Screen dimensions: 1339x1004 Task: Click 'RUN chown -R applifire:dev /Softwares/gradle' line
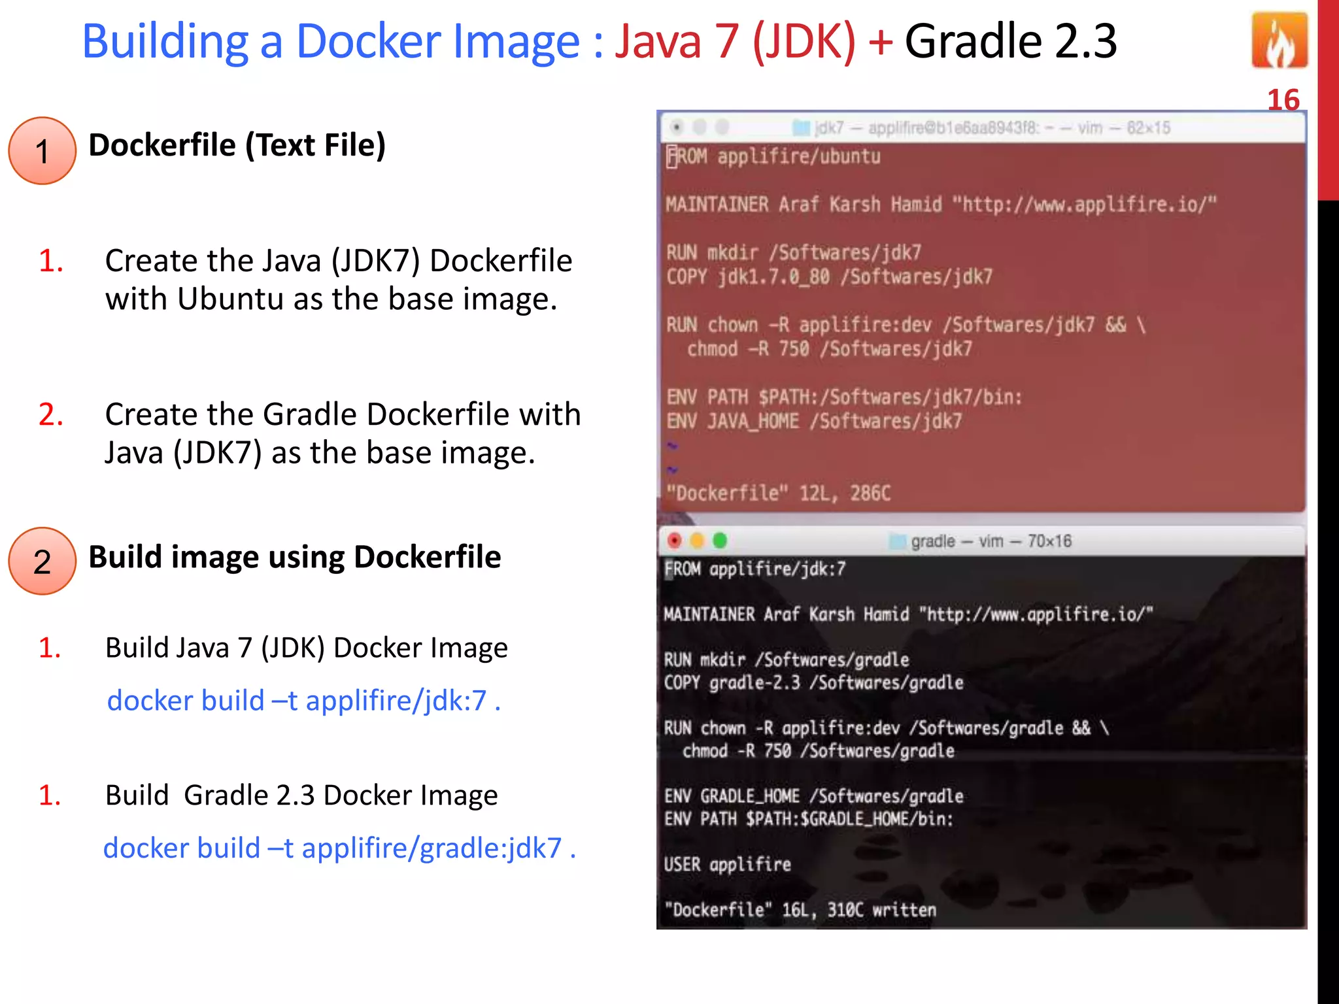887,728
